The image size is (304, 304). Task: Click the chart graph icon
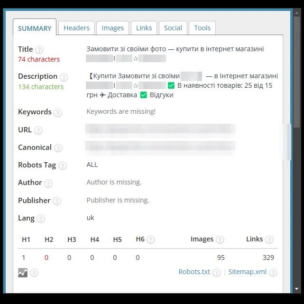tap(23, 273)
